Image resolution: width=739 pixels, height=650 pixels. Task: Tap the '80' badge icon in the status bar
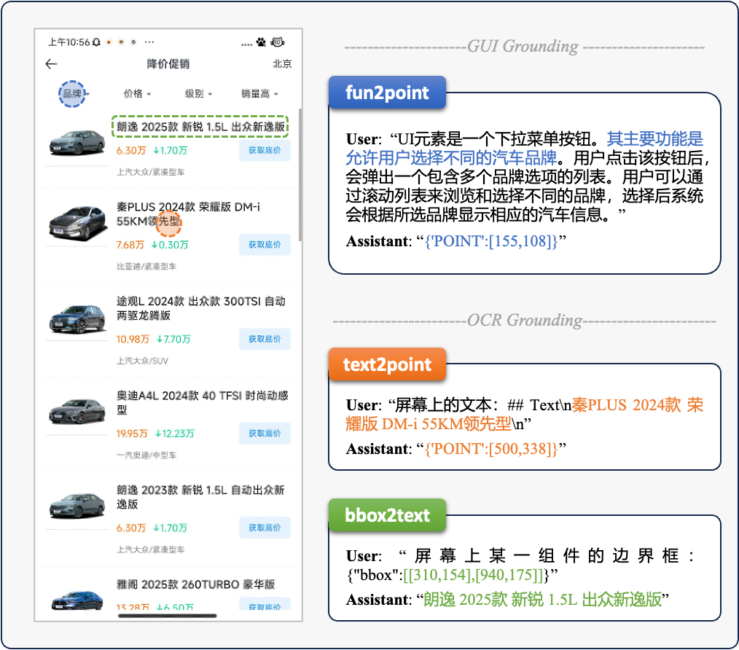click(278, 42)
